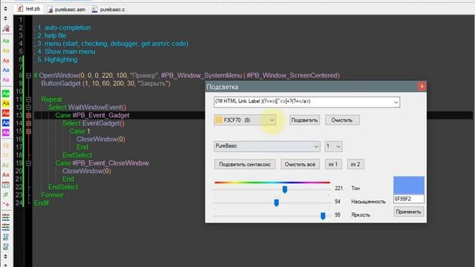Apply green background 'Aa' highlight
This screenshot has width=475, height=267.
6,93
